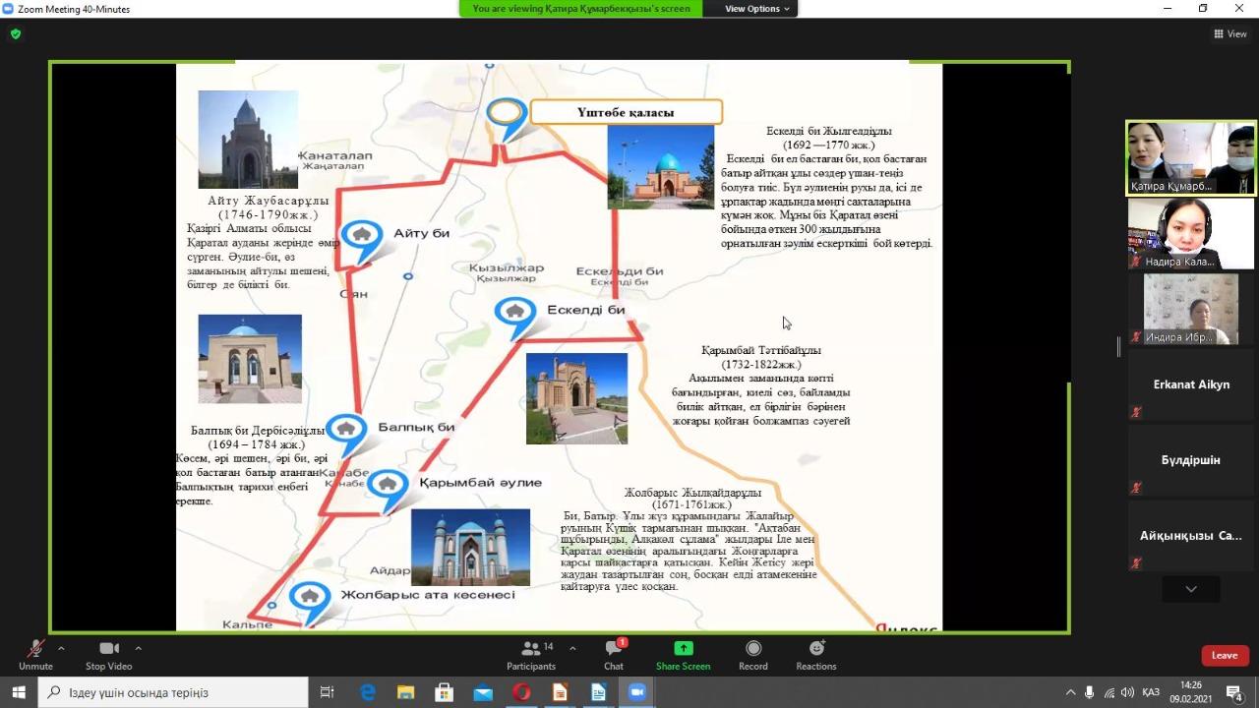Open the View layout menu
Image resolution: width=1259 pixels, height=708 pixels.
point(1230,33)
